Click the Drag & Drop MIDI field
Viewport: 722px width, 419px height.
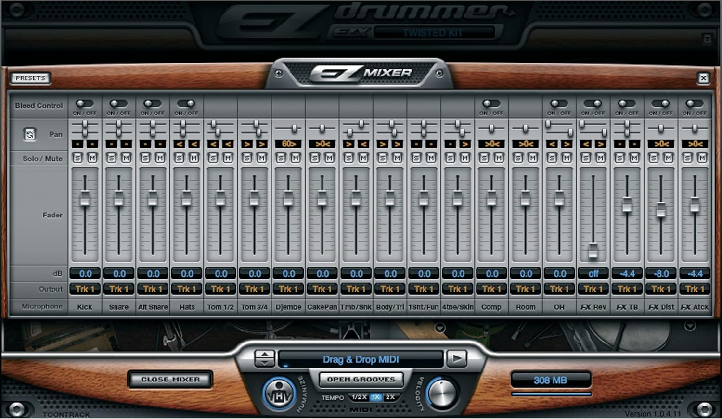[361, 359]
